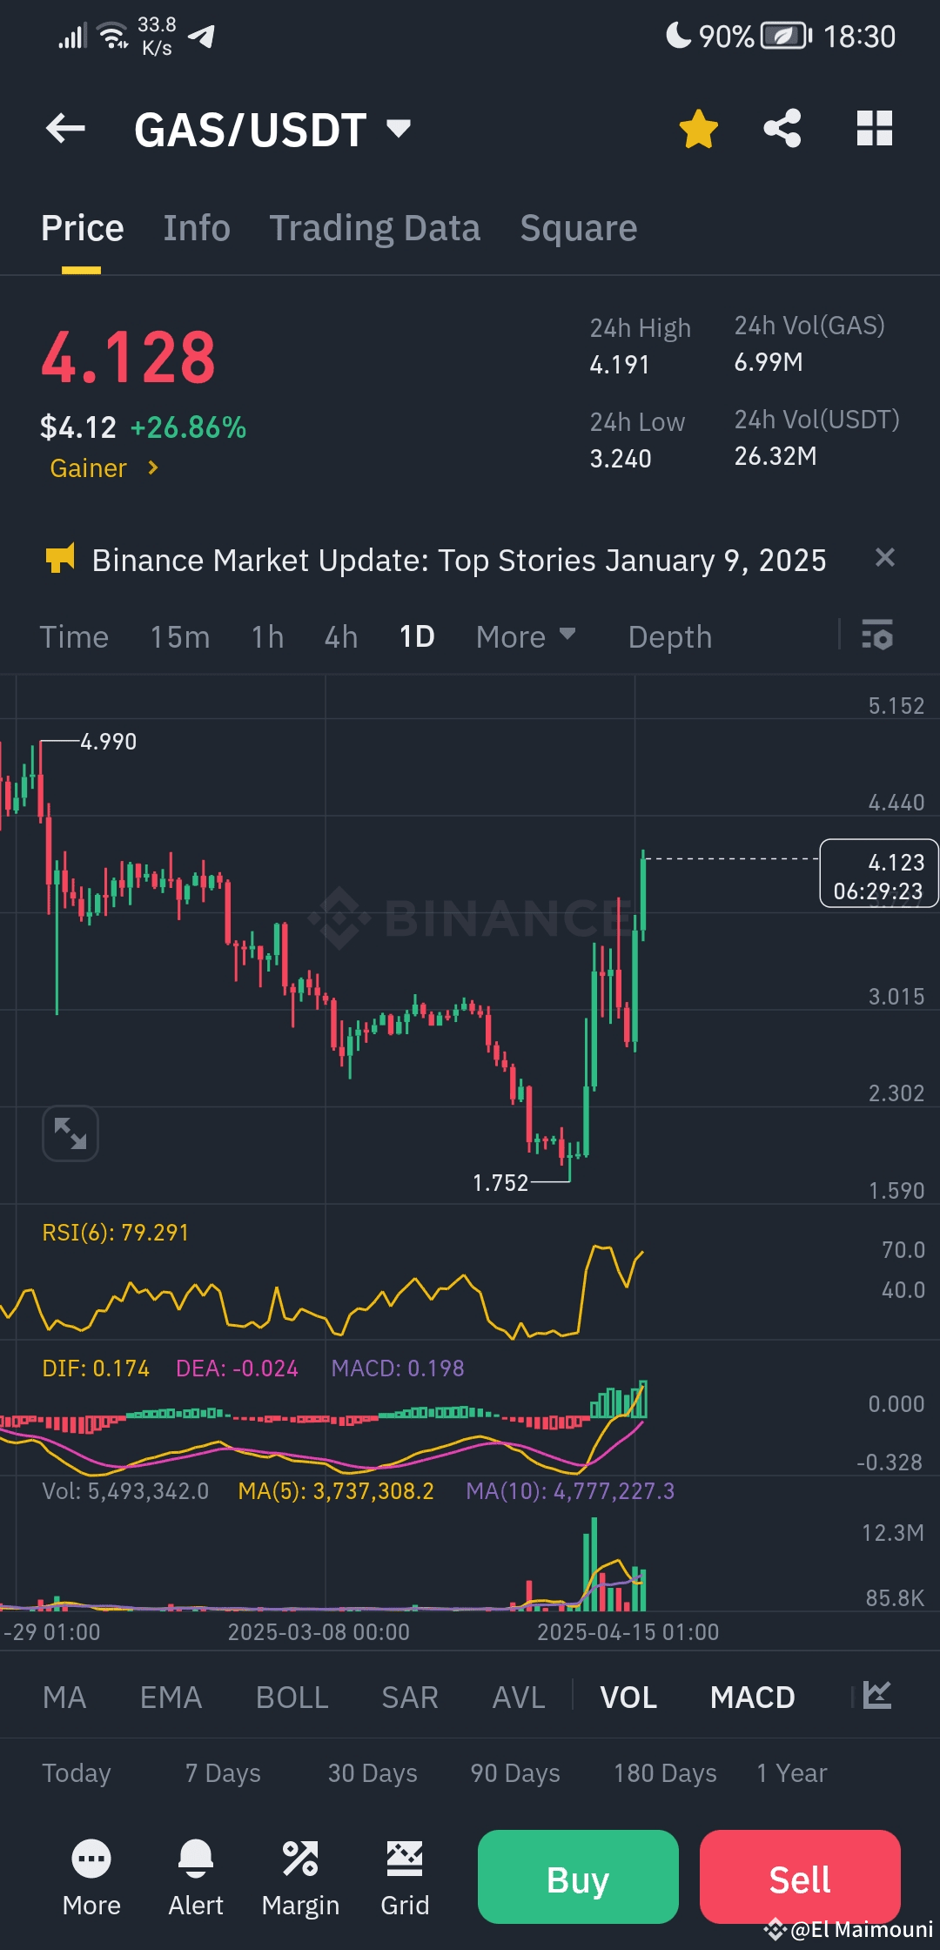Screen dimensions: 940x1950
Task: Open the GAS/USDT pair dropdown arrow
Action: 399,129
